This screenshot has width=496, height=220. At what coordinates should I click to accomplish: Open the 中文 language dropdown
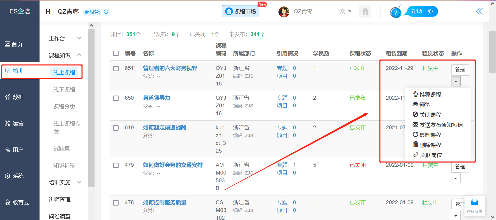pos(343,11)
